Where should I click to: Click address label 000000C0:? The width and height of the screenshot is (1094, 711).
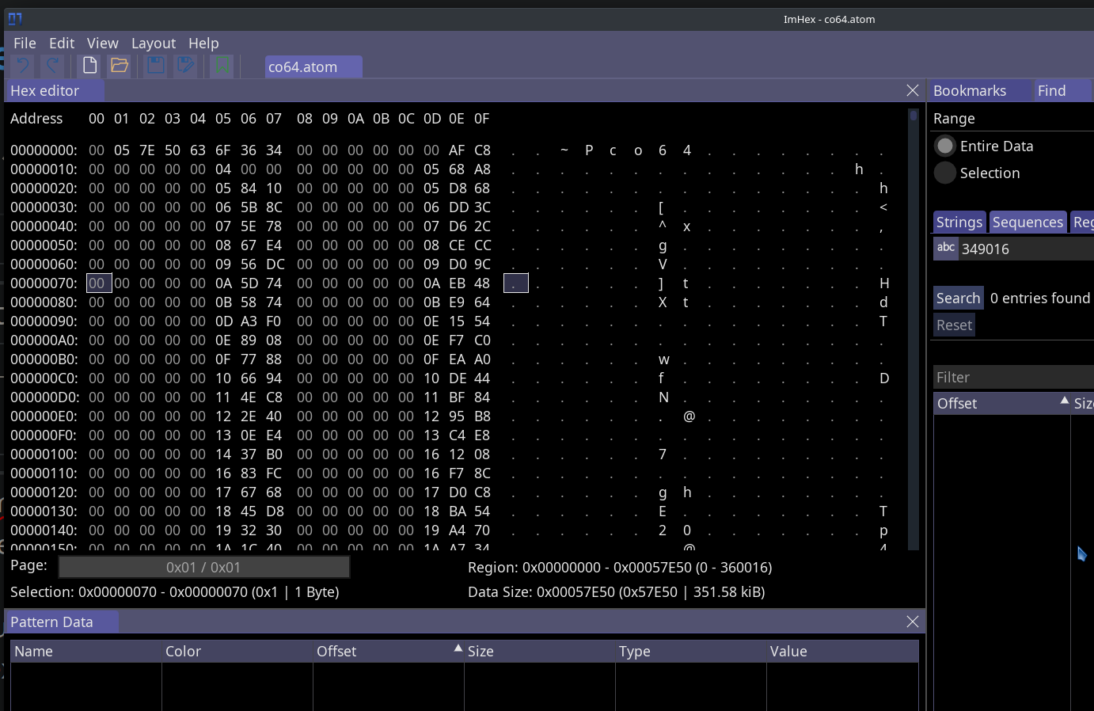click(x=44, y=378)
